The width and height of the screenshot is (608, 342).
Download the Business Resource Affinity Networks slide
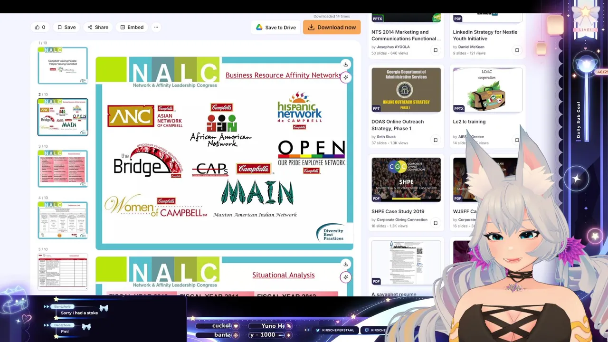click(346, 64)
